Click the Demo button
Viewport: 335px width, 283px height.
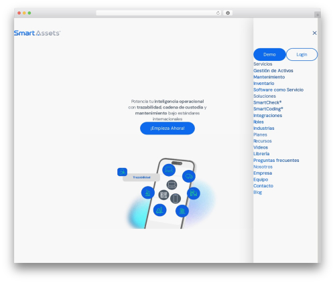269,54
